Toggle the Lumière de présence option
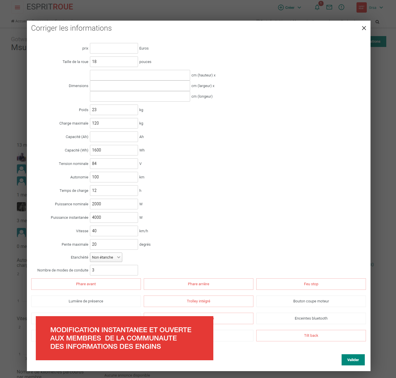This screenshot has width=396, height=378. pos(86,301)
